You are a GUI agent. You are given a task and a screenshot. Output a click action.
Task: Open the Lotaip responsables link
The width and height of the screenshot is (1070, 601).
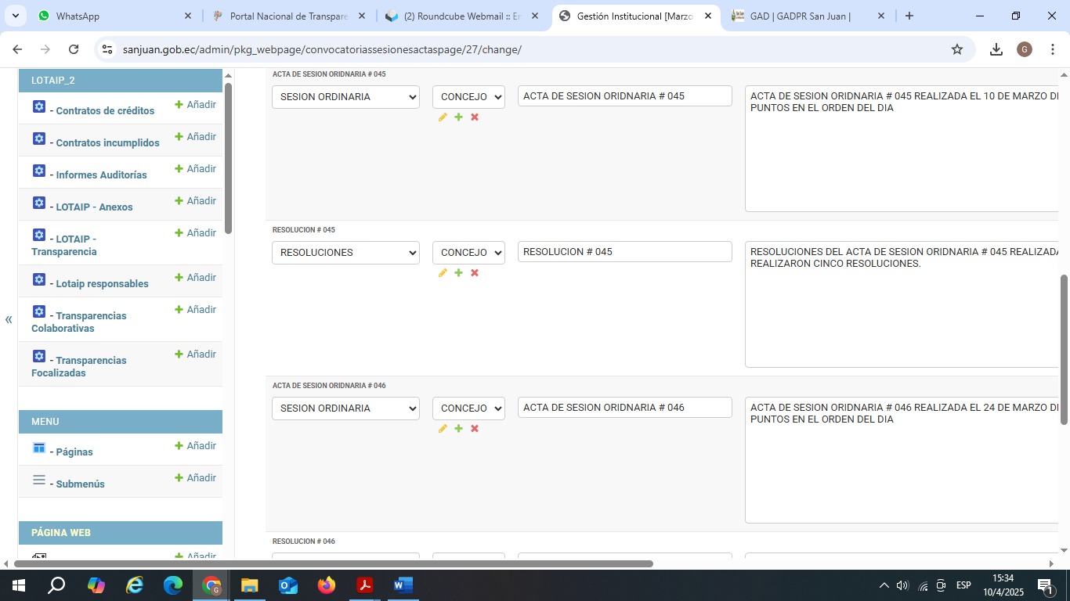102,284
